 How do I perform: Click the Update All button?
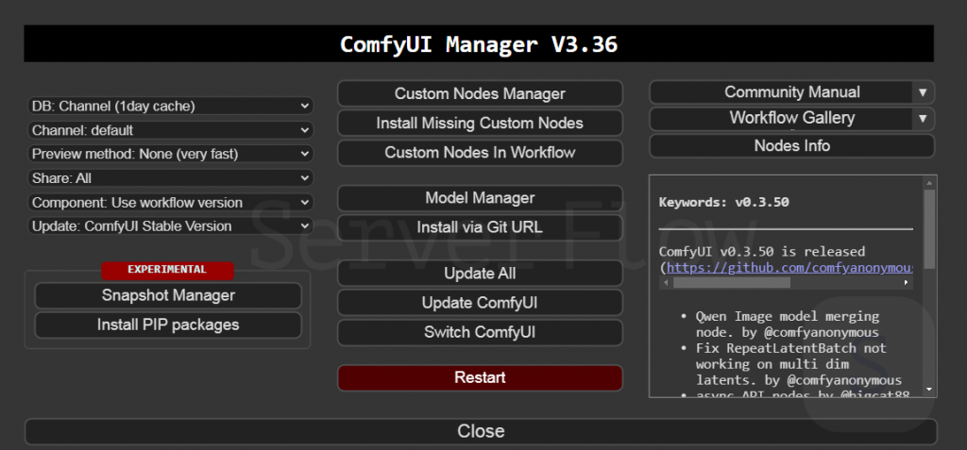tap(480, 273)
